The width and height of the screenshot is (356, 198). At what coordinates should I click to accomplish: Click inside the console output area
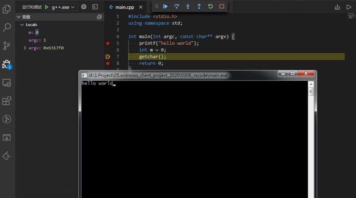[x=194, y=139]
